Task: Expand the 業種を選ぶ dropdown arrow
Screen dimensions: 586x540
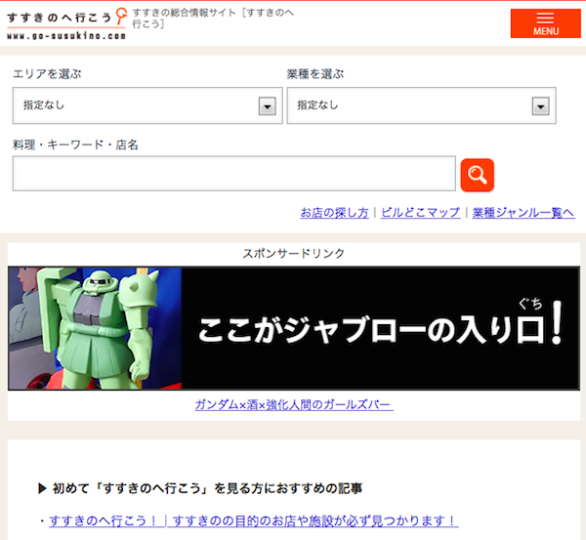Action: [540, 106]
